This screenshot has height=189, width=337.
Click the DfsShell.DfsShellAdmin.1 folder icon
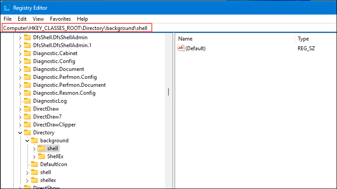tap(27, 45)
